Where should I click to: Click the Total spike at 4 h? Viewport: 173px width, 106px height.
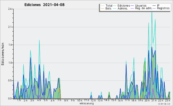click(39, 40)
